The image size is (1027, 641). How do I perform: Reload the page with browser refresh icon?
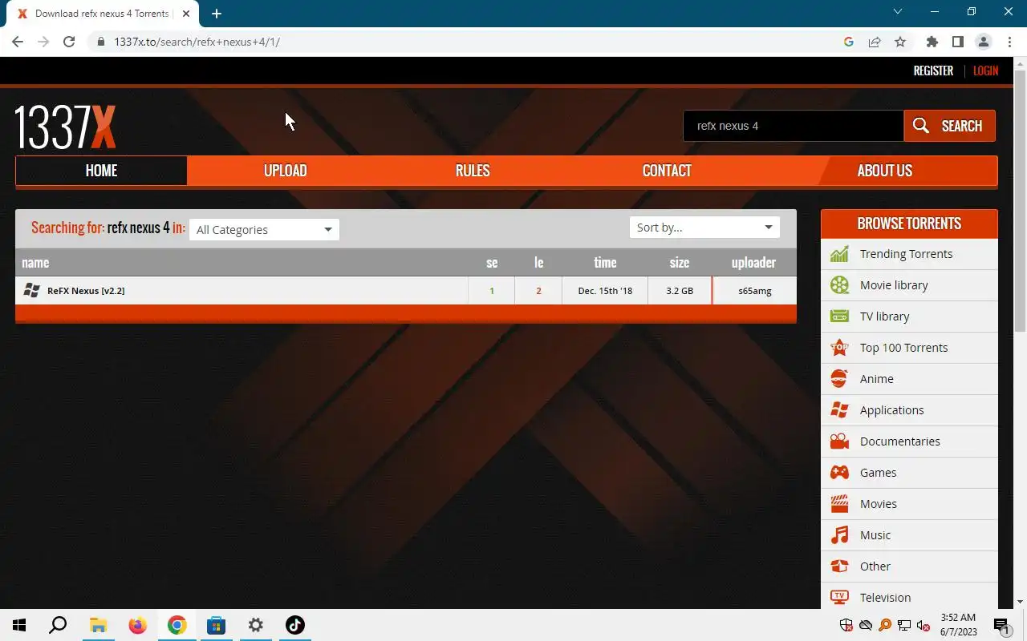pos(69,42)
